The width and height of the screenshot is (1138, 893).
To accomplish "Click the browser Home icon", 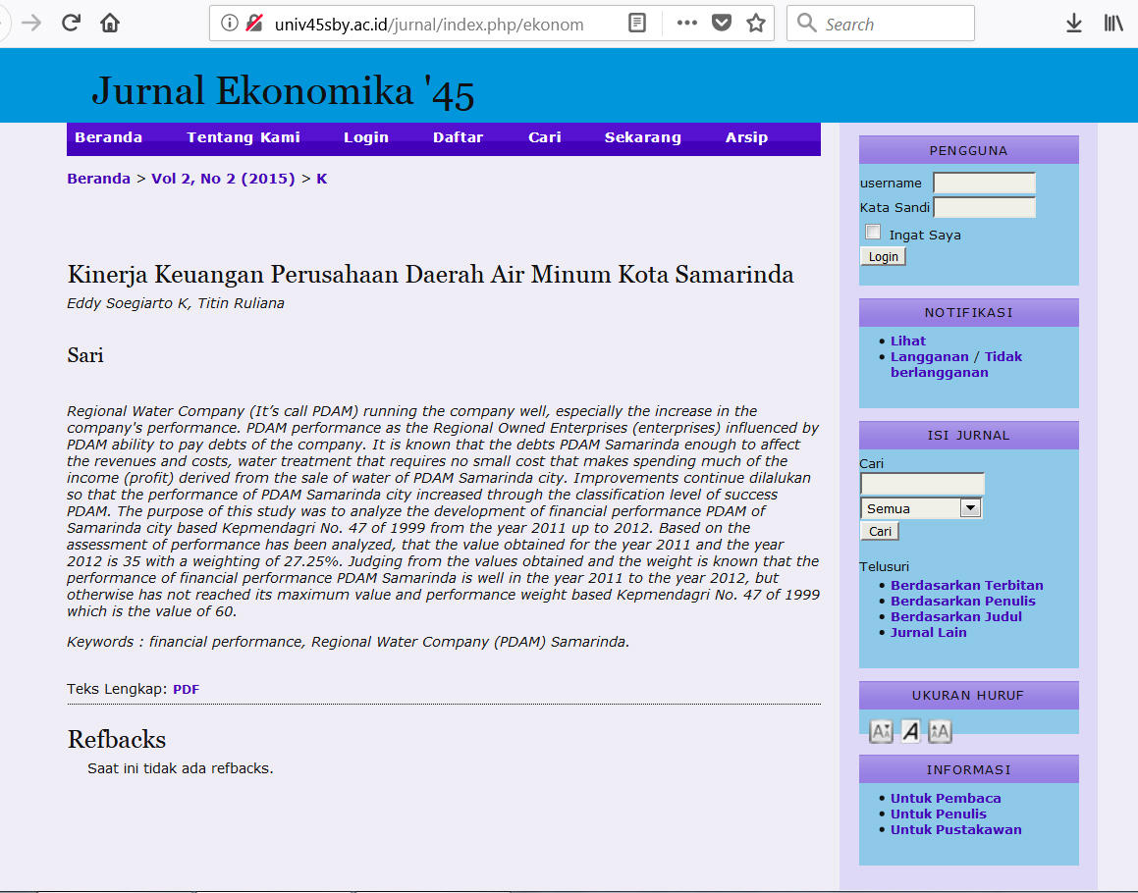I will (x=110, y=24).
